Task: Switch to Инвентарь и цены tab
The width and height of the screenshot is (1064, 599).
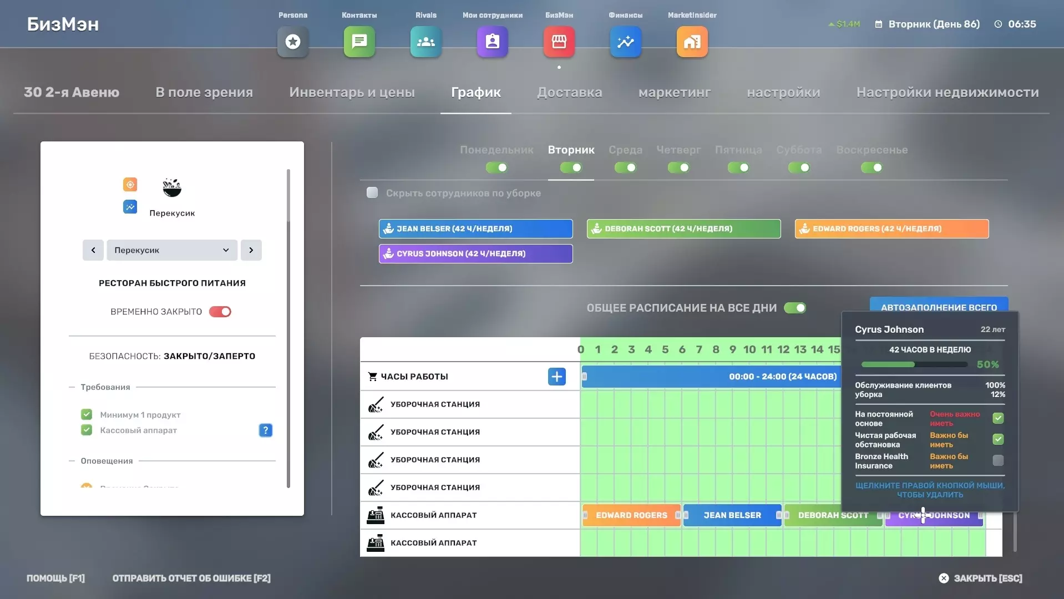Action: [x=352, y=92]
